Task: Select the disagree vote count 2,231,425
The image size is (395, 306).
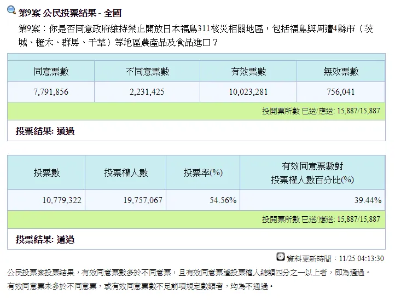Action: (147, 92)
